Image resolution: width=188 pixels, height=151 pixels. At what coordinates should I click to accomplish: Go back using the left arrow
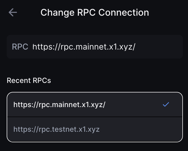[13, 12]
